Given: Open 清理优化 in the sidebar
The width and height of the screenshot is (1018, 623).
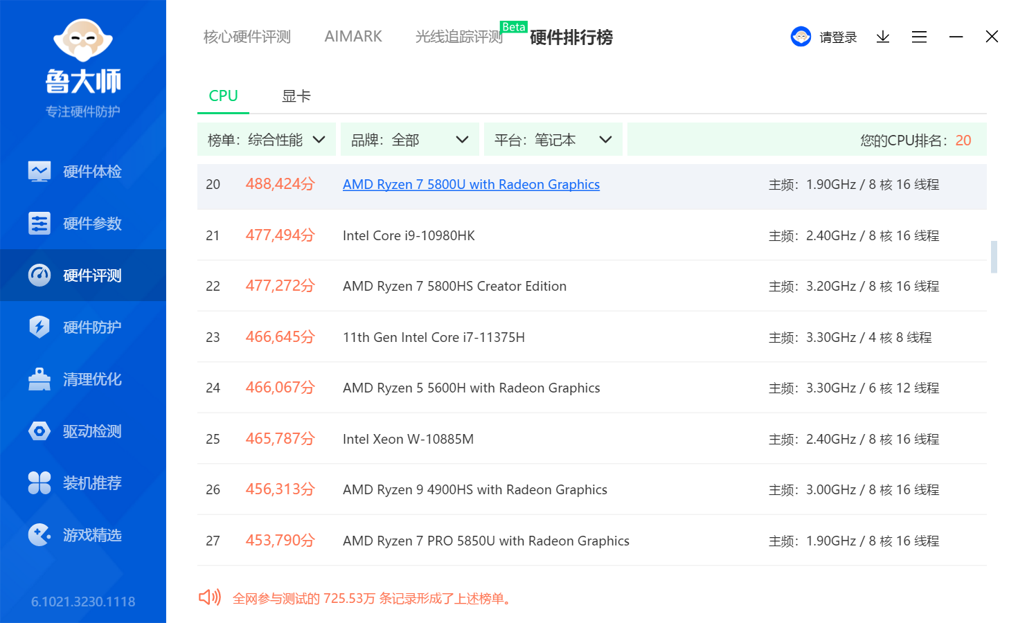Looking at the screenshot, I should [83, 379].
